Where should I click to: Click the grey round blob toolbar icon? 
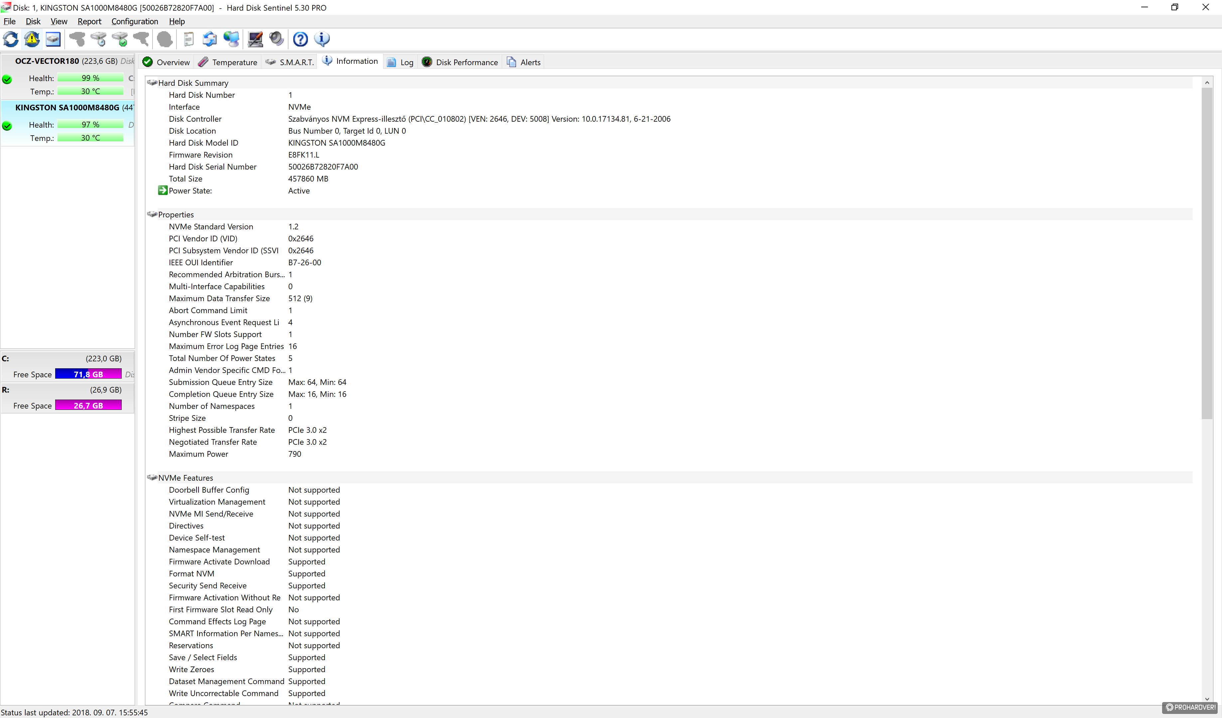[x=165, y=39]
